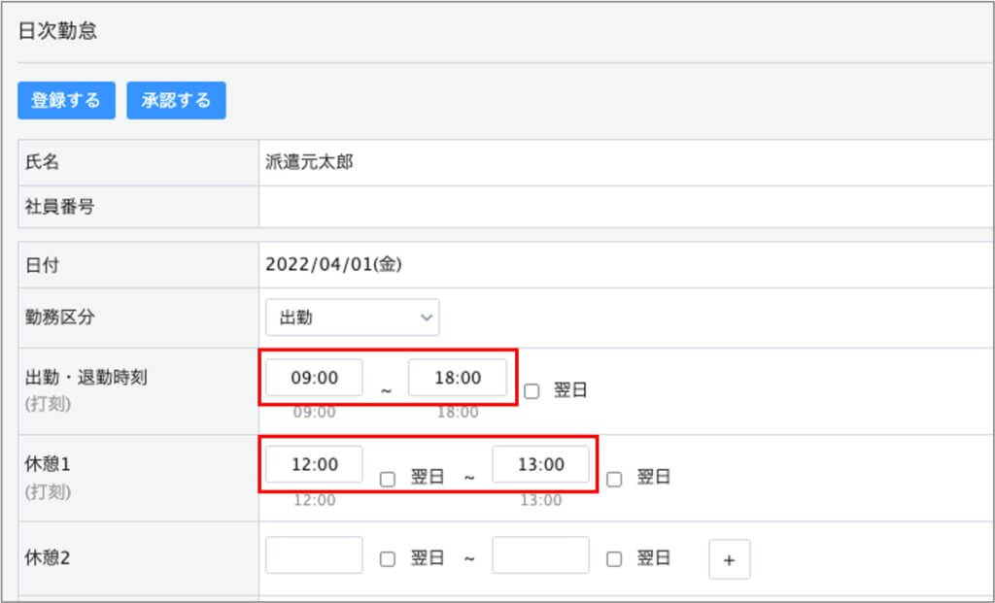Click the employee name 派遣元太郎
This screenshot has width=995, height=603.
[309, 162]
